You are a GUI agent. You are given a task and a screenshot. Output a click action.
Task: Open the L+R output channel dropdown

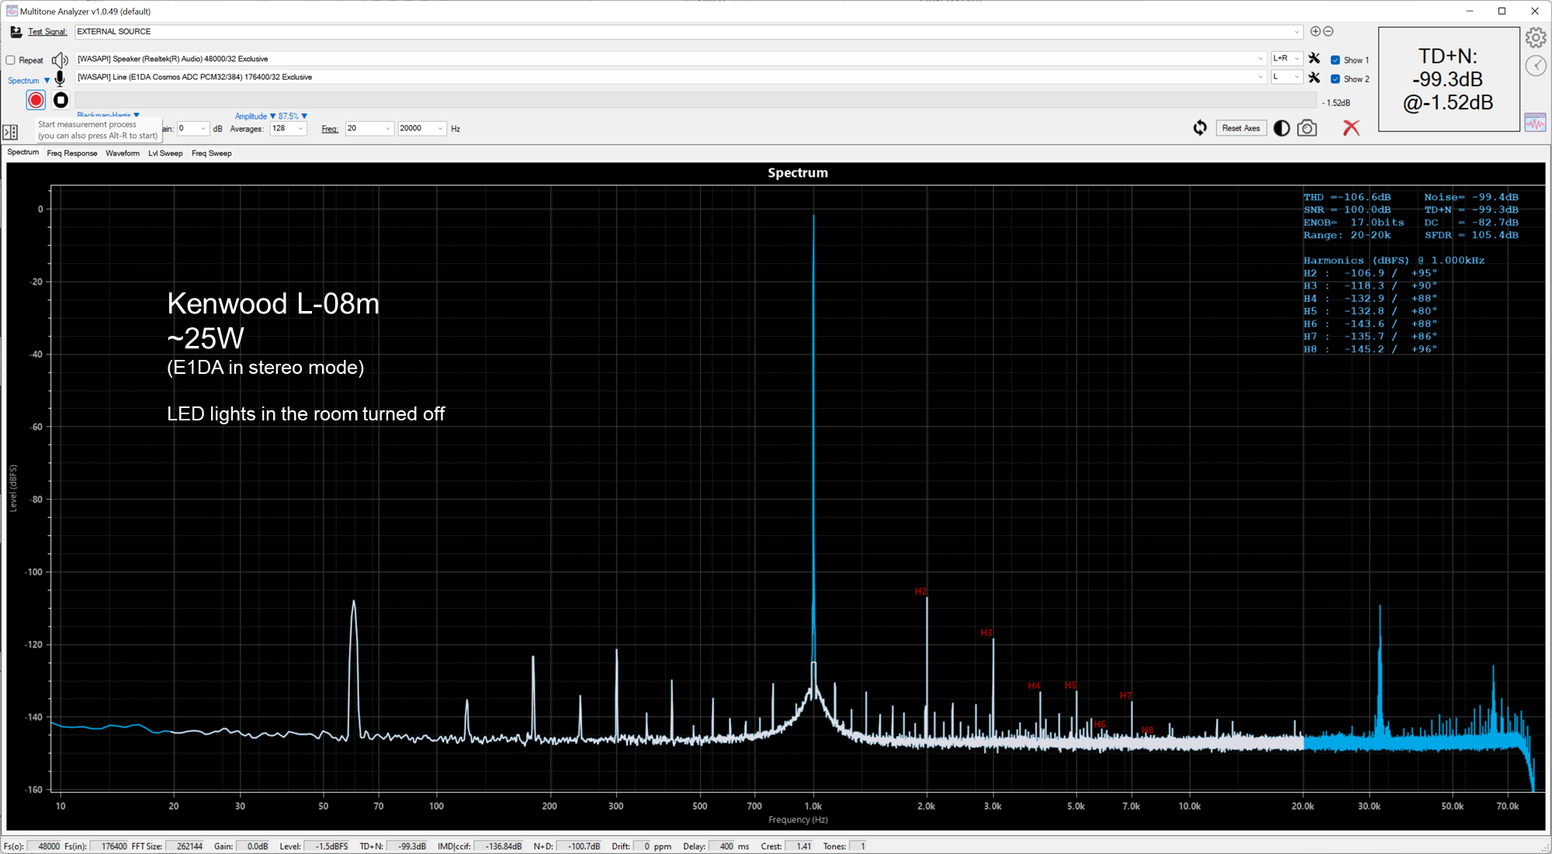coord(1286,58)
